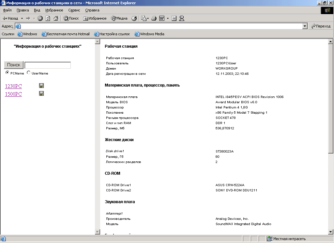Click the right pane scrollbar thumb

click(x=331, y=99)
